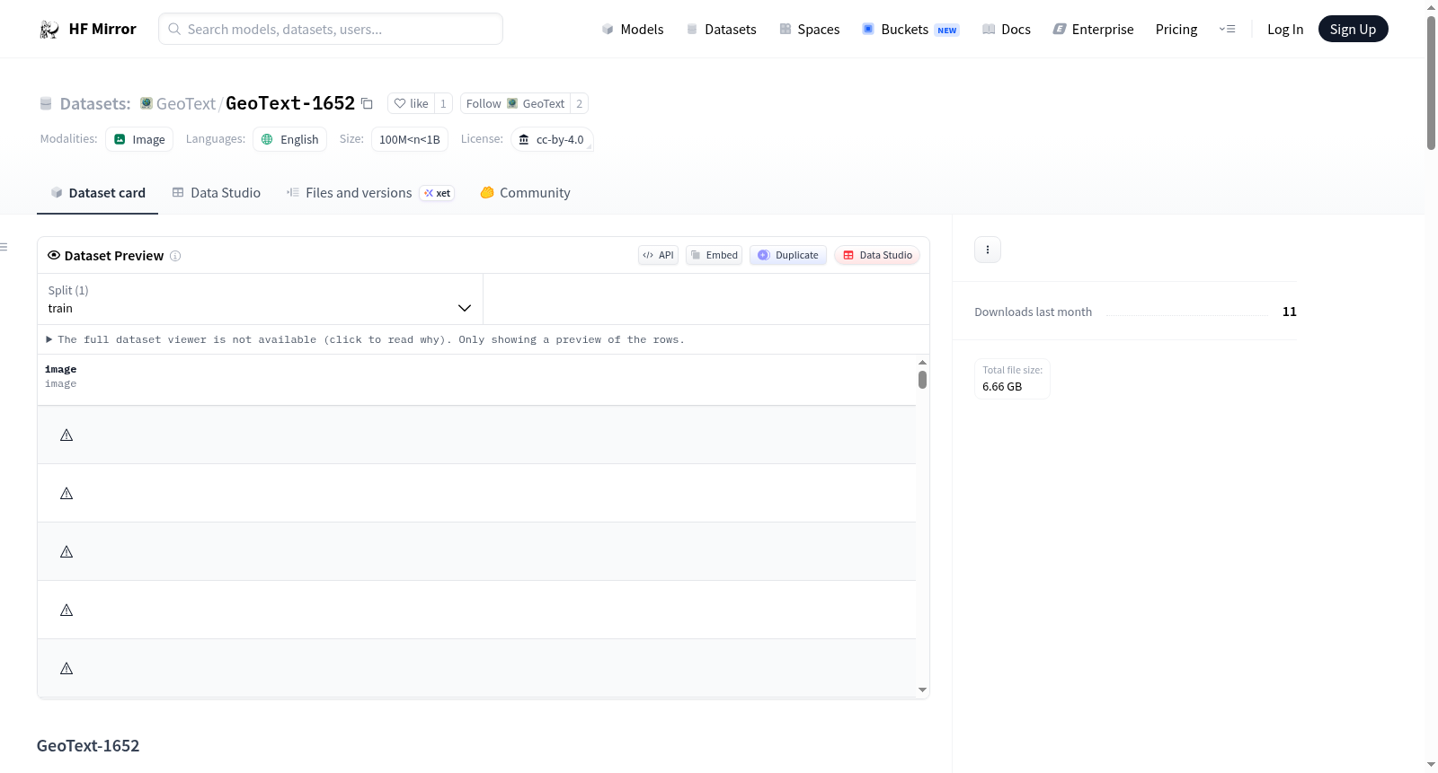The width and height of the screenshot is (1438, 773).
Task: Go to Datasets in the top navigation
Action: [721, 30]
